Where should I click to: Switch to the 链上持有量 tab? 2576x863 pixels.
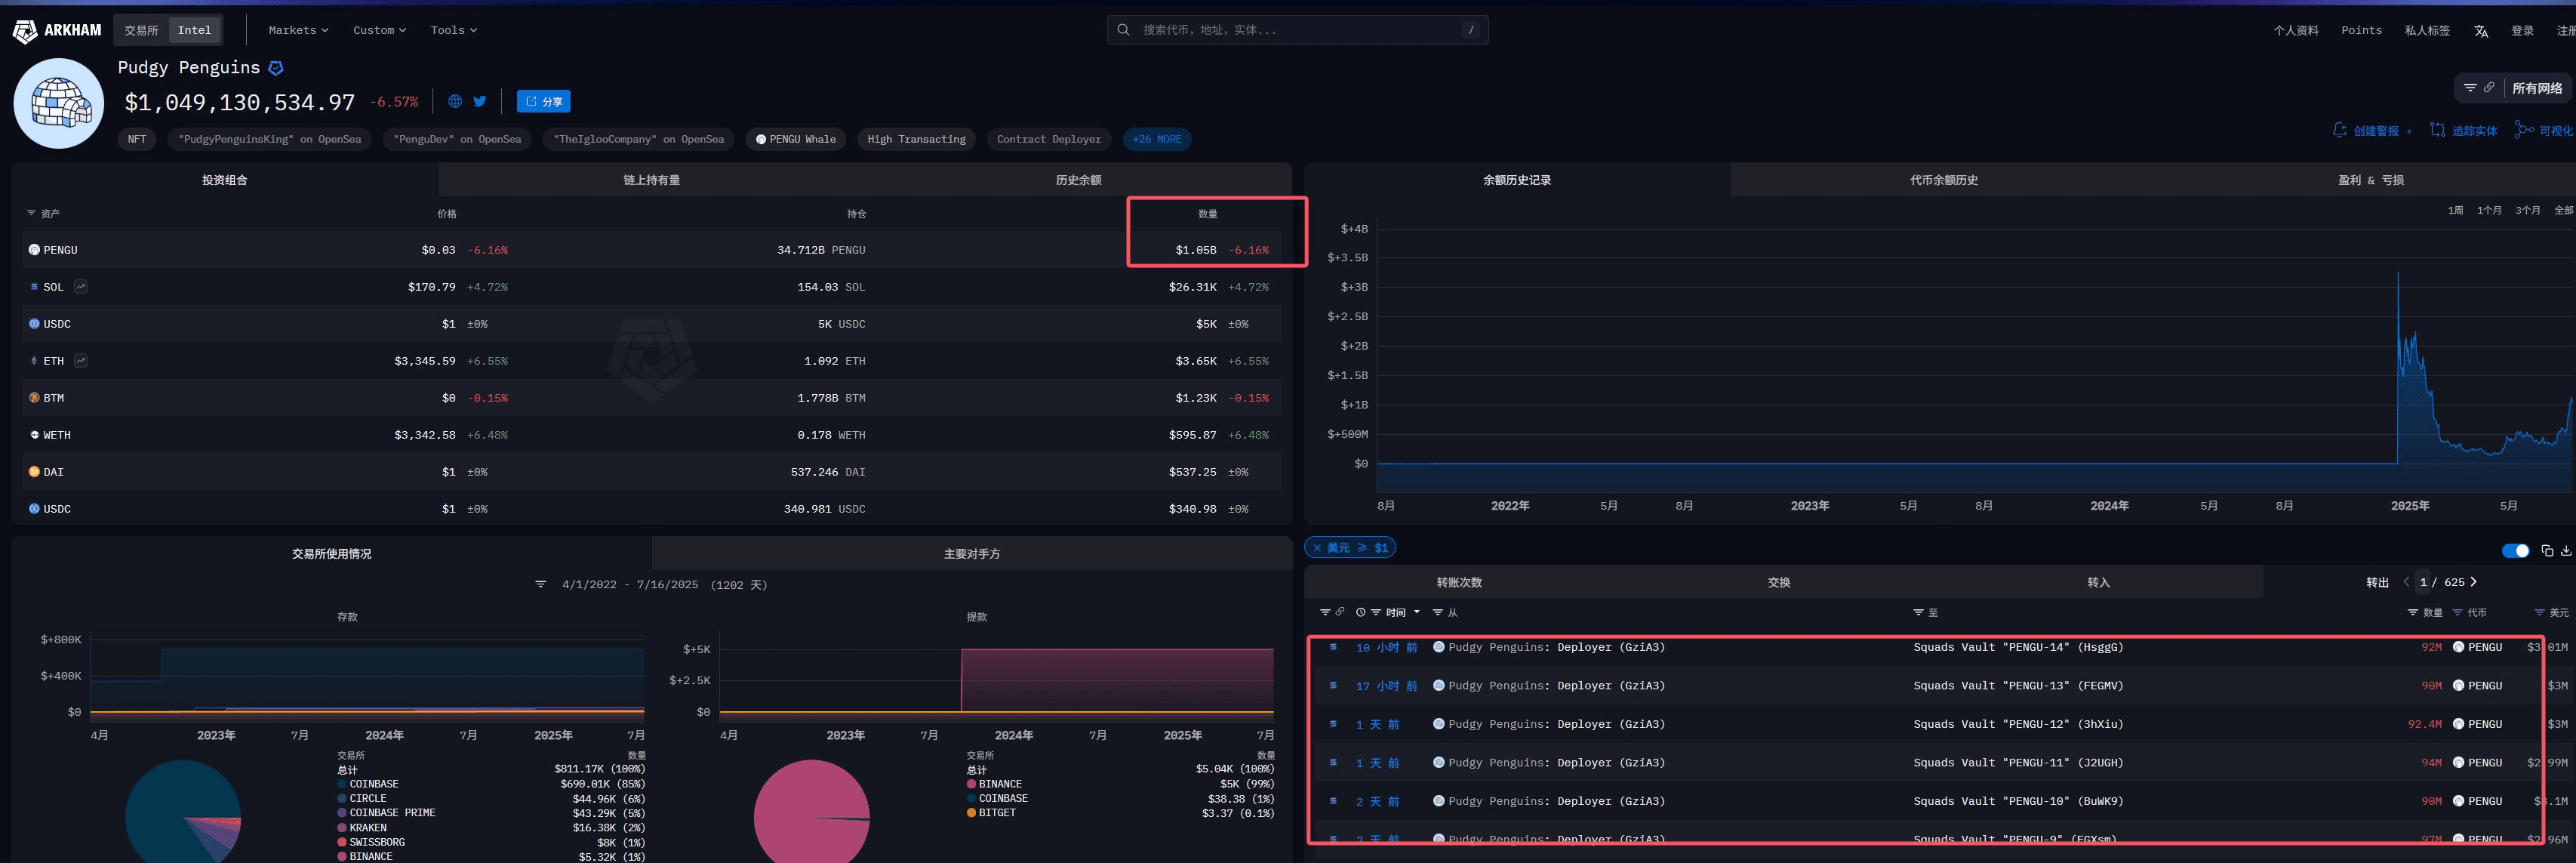(x=651, y=180)
